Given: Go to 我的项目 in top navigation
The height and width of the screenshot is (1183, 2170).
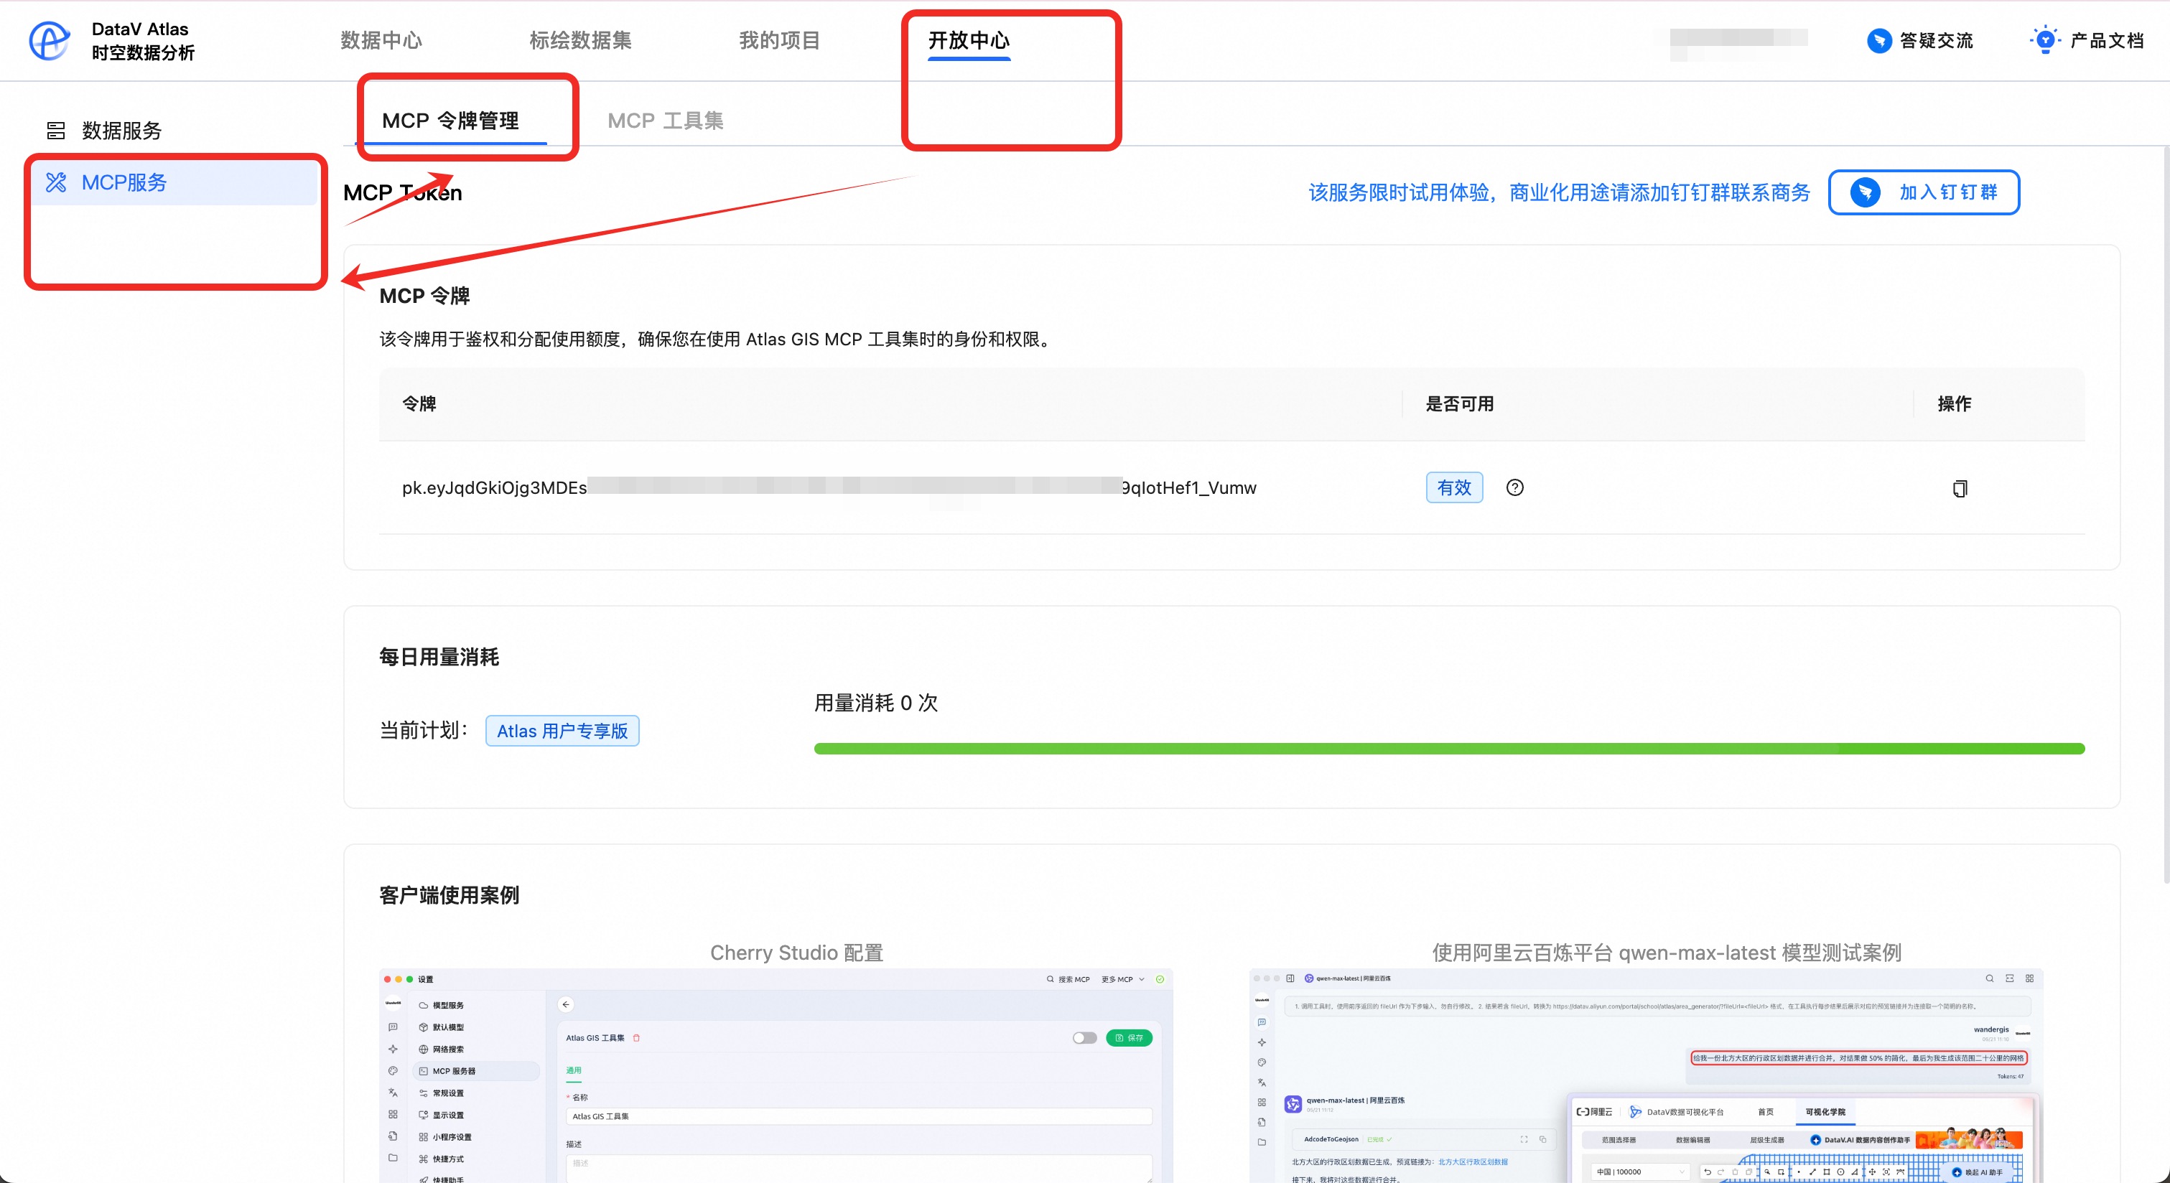Looking at the screenshot, I should click(779, 40).
